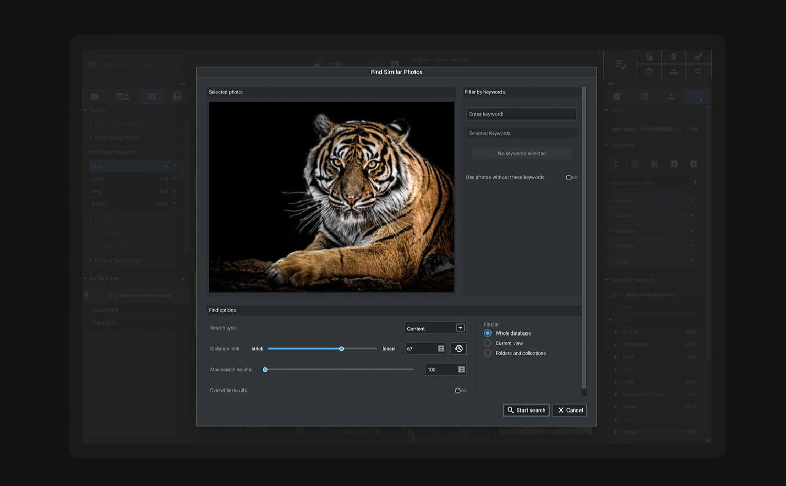
Task: Expand Find Similar Photos in left panel
Action: (90, 138)
